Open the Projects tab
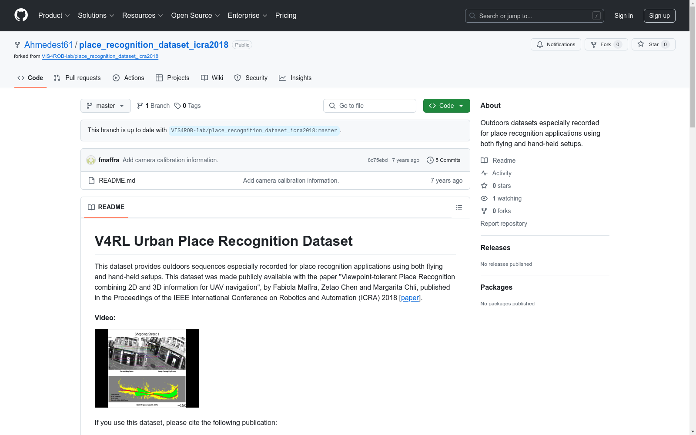696x435 pixels. pos(173,78)
